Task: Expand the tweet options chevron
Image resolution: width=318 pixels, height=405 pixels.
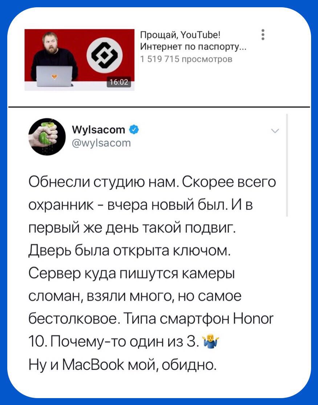Action: tap(276, 131)
